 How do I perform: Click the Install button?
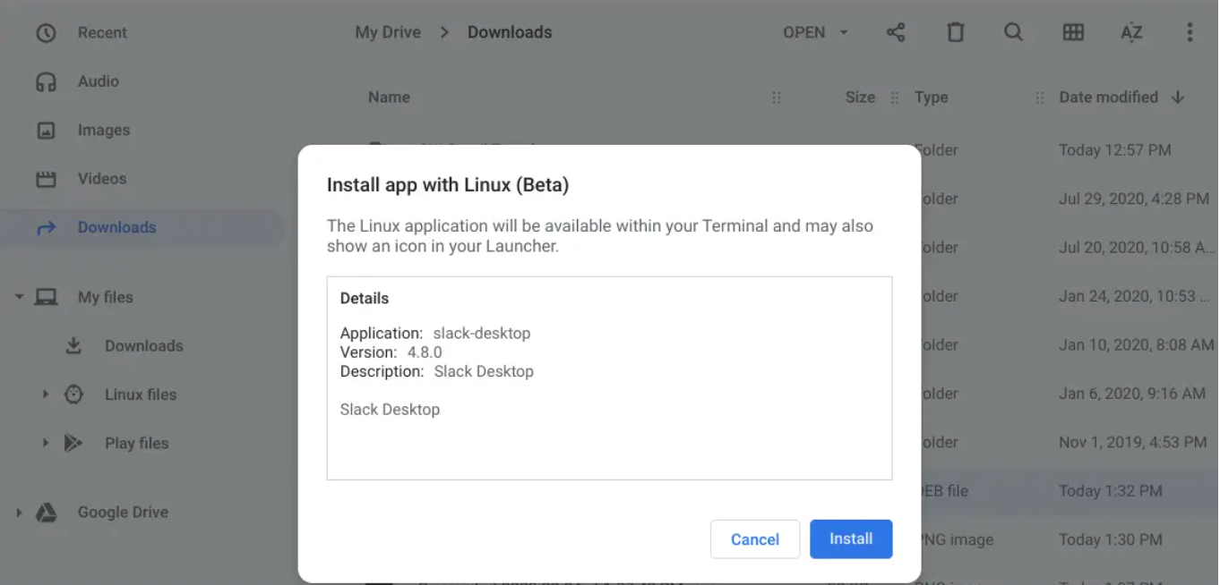pos(851,539)
